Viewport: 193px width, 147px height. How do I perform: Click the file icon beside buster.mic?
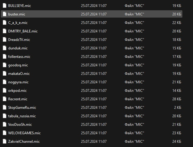pos(5,14)
